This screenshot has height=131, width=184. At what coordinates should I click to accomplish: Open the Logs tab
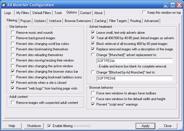(x=8, y=13)
